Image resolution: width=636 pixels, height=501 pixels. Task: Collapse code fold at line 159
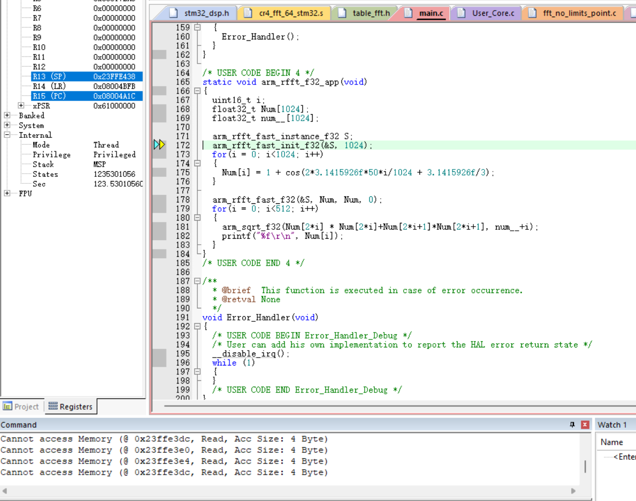197,27
